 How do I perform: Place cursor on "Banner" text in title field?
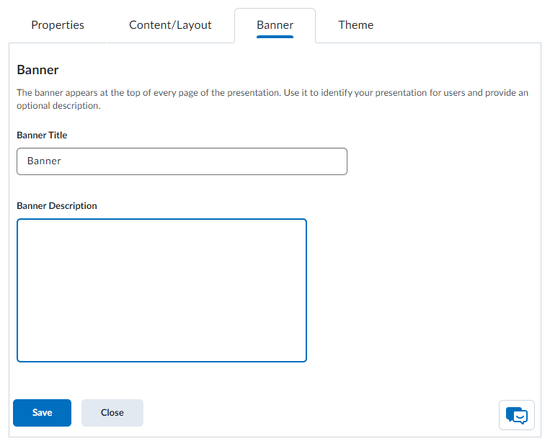(44, 161)
